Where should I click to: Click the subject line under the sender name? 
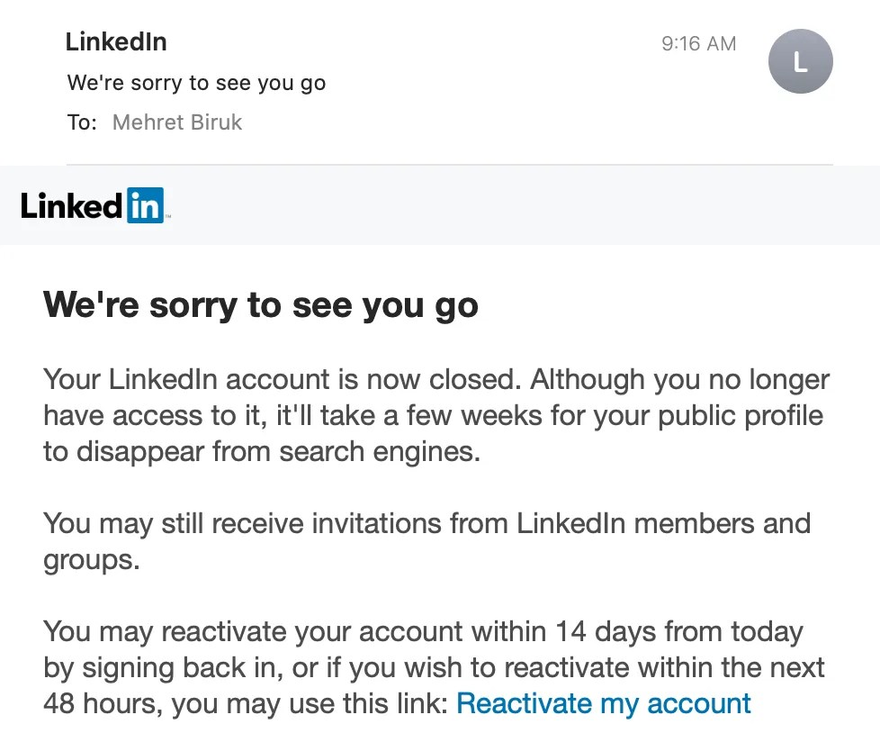click(196, 84)
